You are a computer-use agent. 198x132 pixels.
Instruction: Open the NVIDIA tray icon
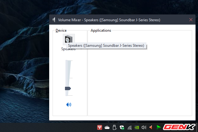(x=137, y=127)
